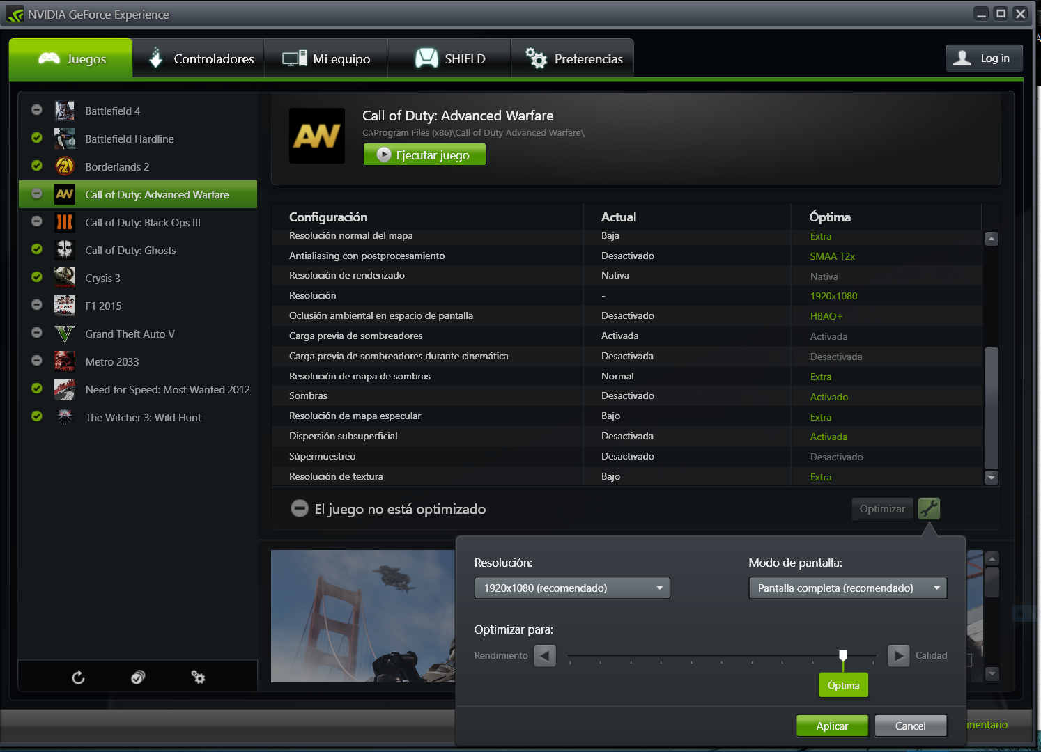
Task: Launch game with Ejecutar juego button
Action: coord(424,155)
